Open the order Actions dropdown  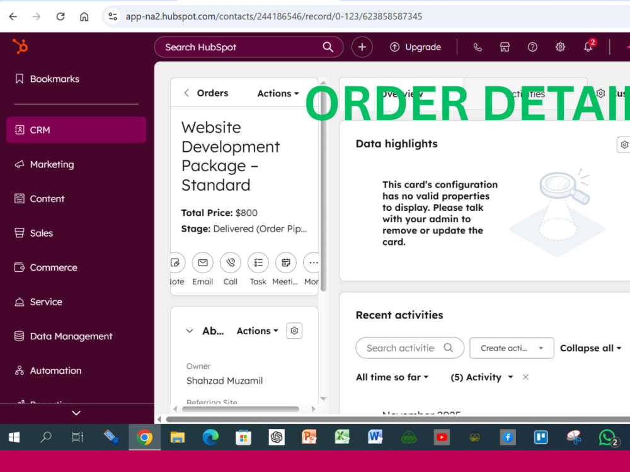click(x=278, y=94)
